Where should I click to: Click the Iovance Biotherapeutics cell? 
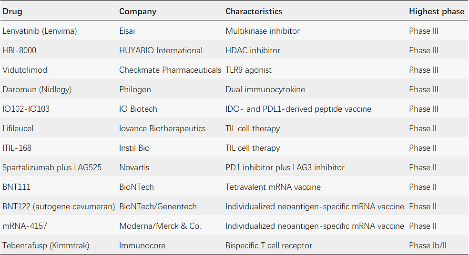(162, 129)
